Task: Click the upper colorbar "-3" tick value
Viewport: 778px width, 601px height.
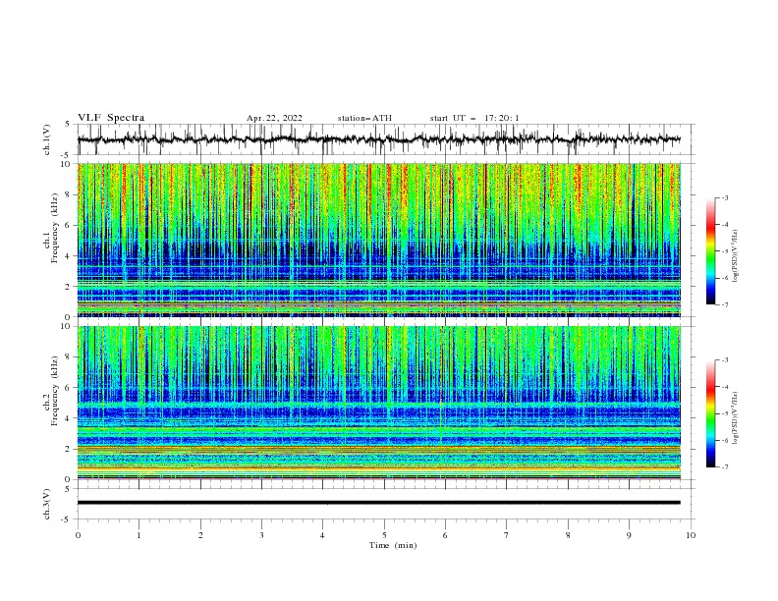Action: point(725,197)
